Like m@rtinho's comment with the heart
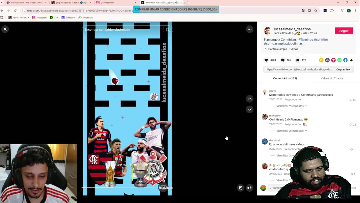360x203 pixels. pyautogui.click(x=351, y=125)
